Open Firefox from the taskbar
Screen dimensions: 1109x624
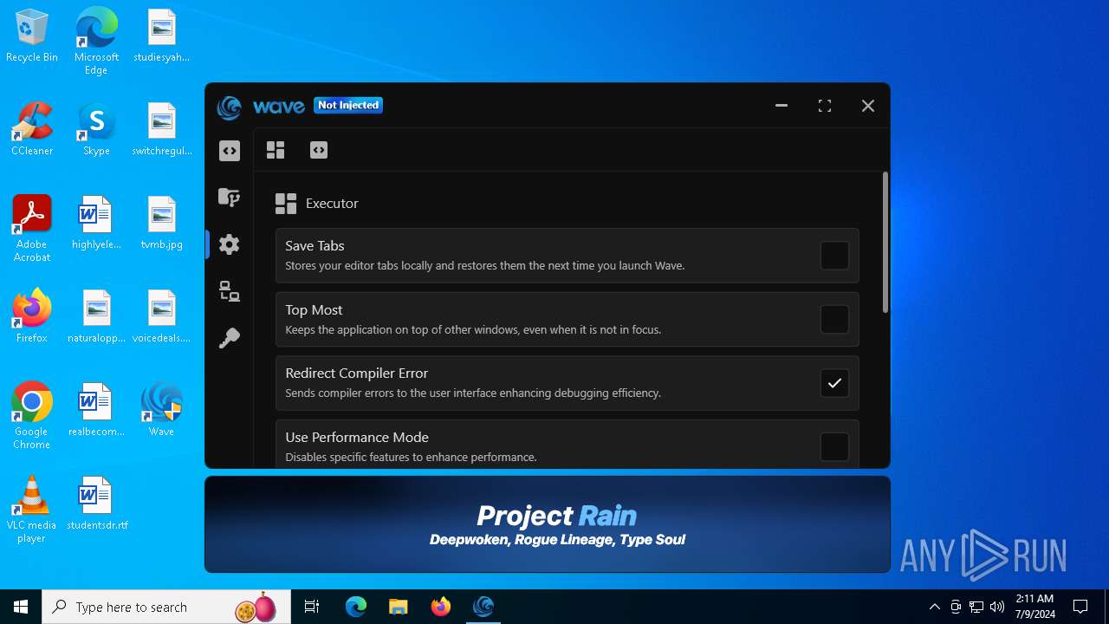click(x=441, y=607)
